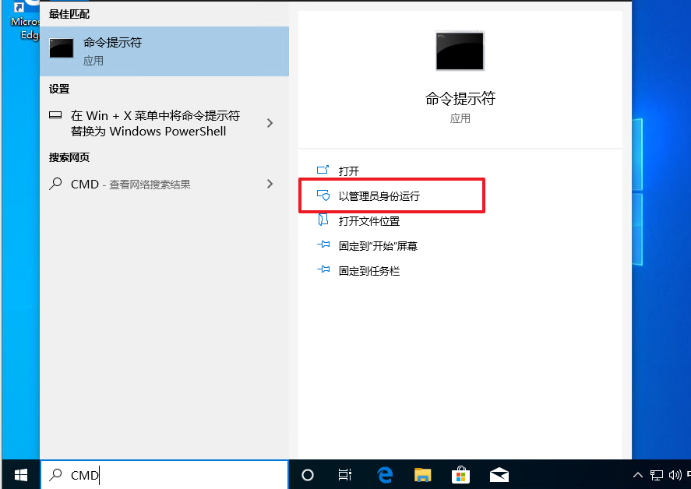Expand hidden icons in the system tray
Image resolution: width=691 pixels, height=489 pixels.
pyautogui.click(x=637, y=474)
